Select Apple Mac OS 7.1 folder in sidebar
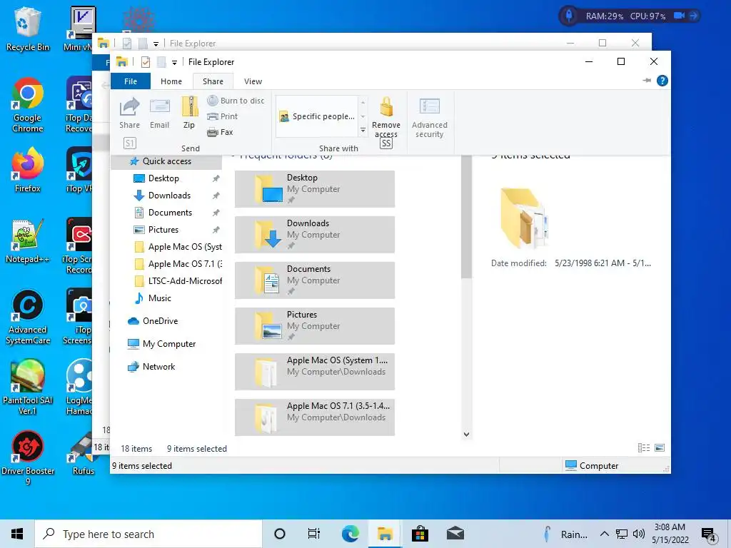Screen dimensions: 731x548 coord(177,264)
